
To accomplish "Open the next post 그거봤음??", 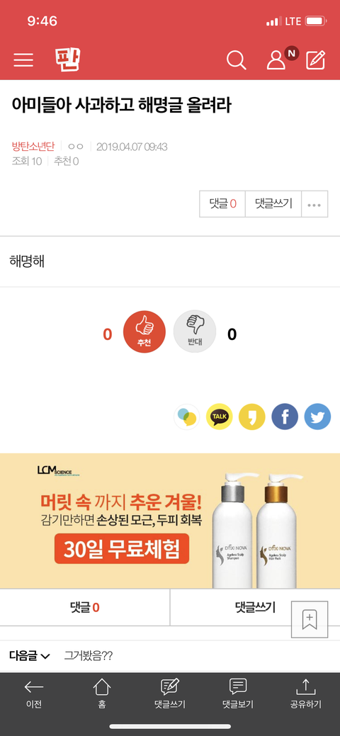I will (89, 656).
